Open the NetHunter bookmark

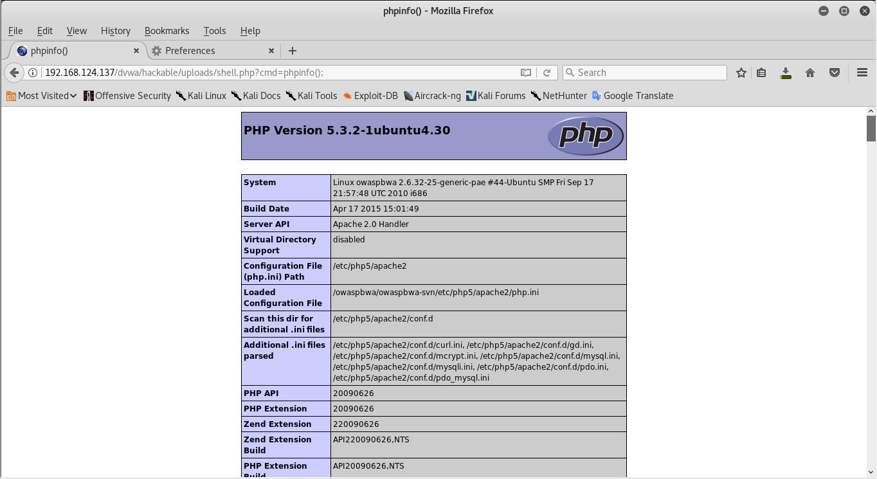[559, 96]
